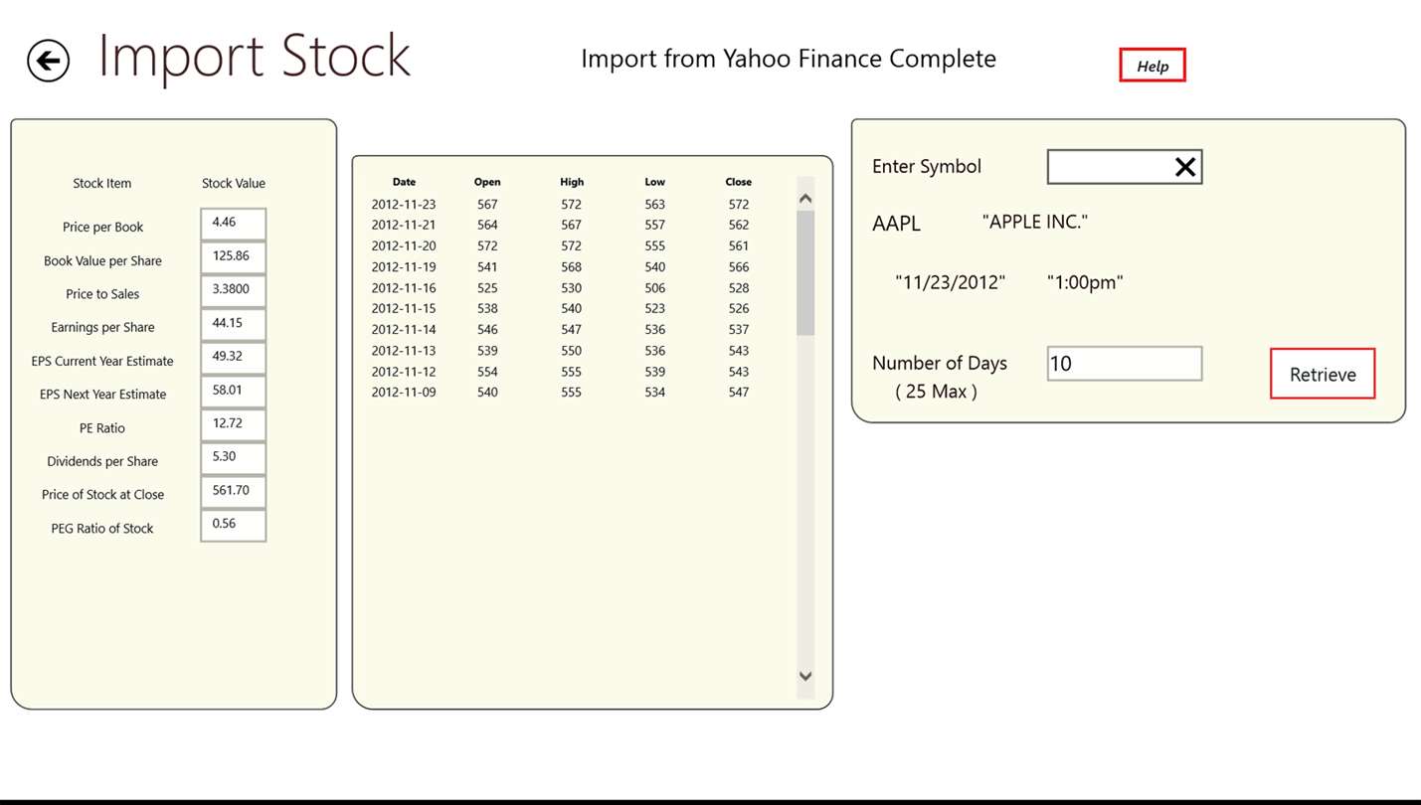1421x805 pixels.
Task: Click the scroll up arrow in price list
Action: pos(805,199)
